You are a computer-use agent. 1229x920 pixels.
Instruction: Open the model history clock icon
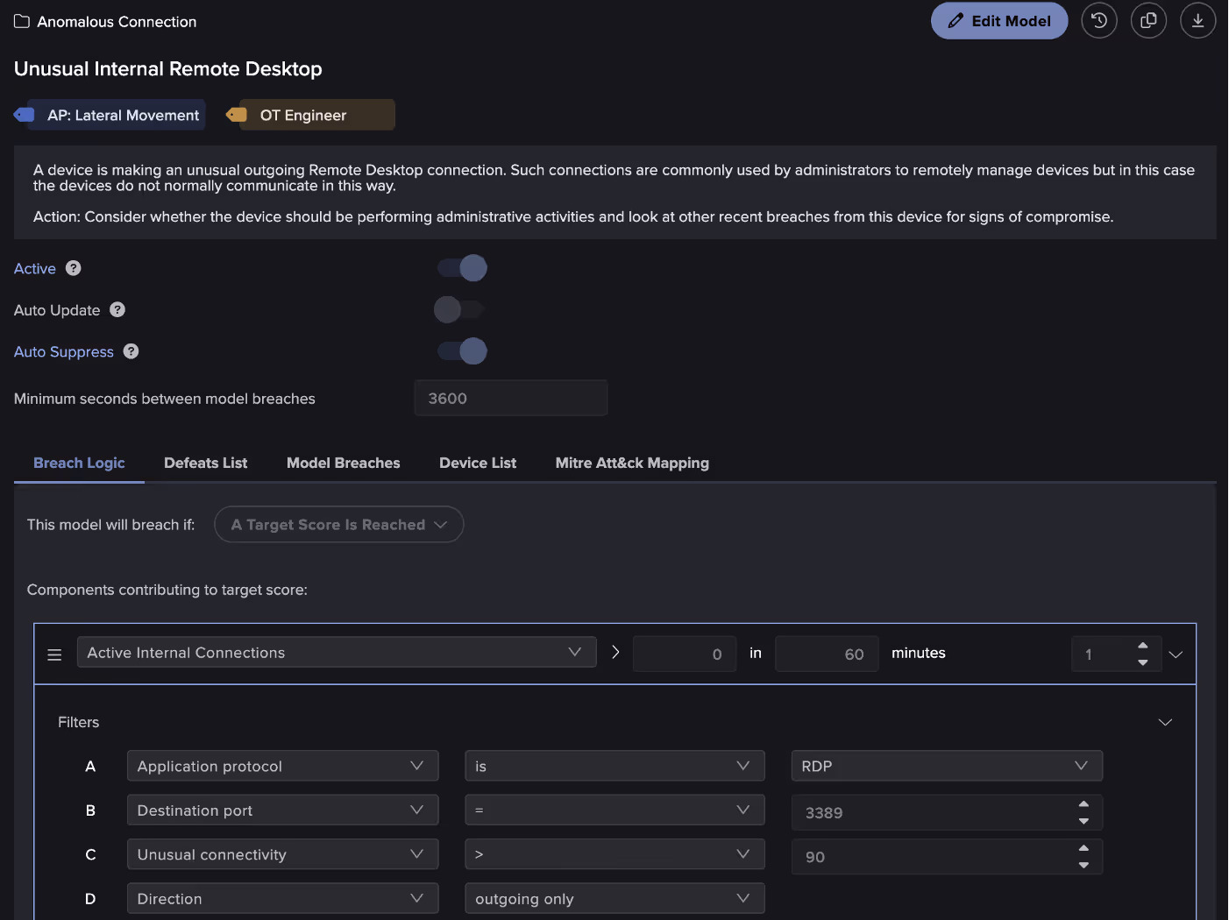[x=1099, y=21]
